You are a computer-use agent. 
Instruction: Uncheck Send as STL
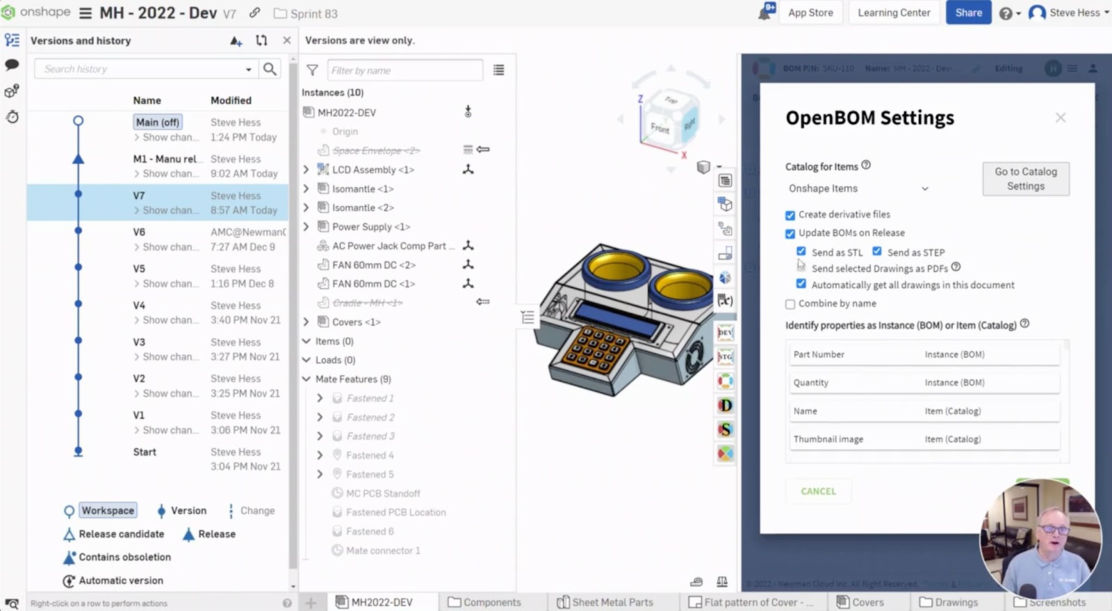coord(801,251)
